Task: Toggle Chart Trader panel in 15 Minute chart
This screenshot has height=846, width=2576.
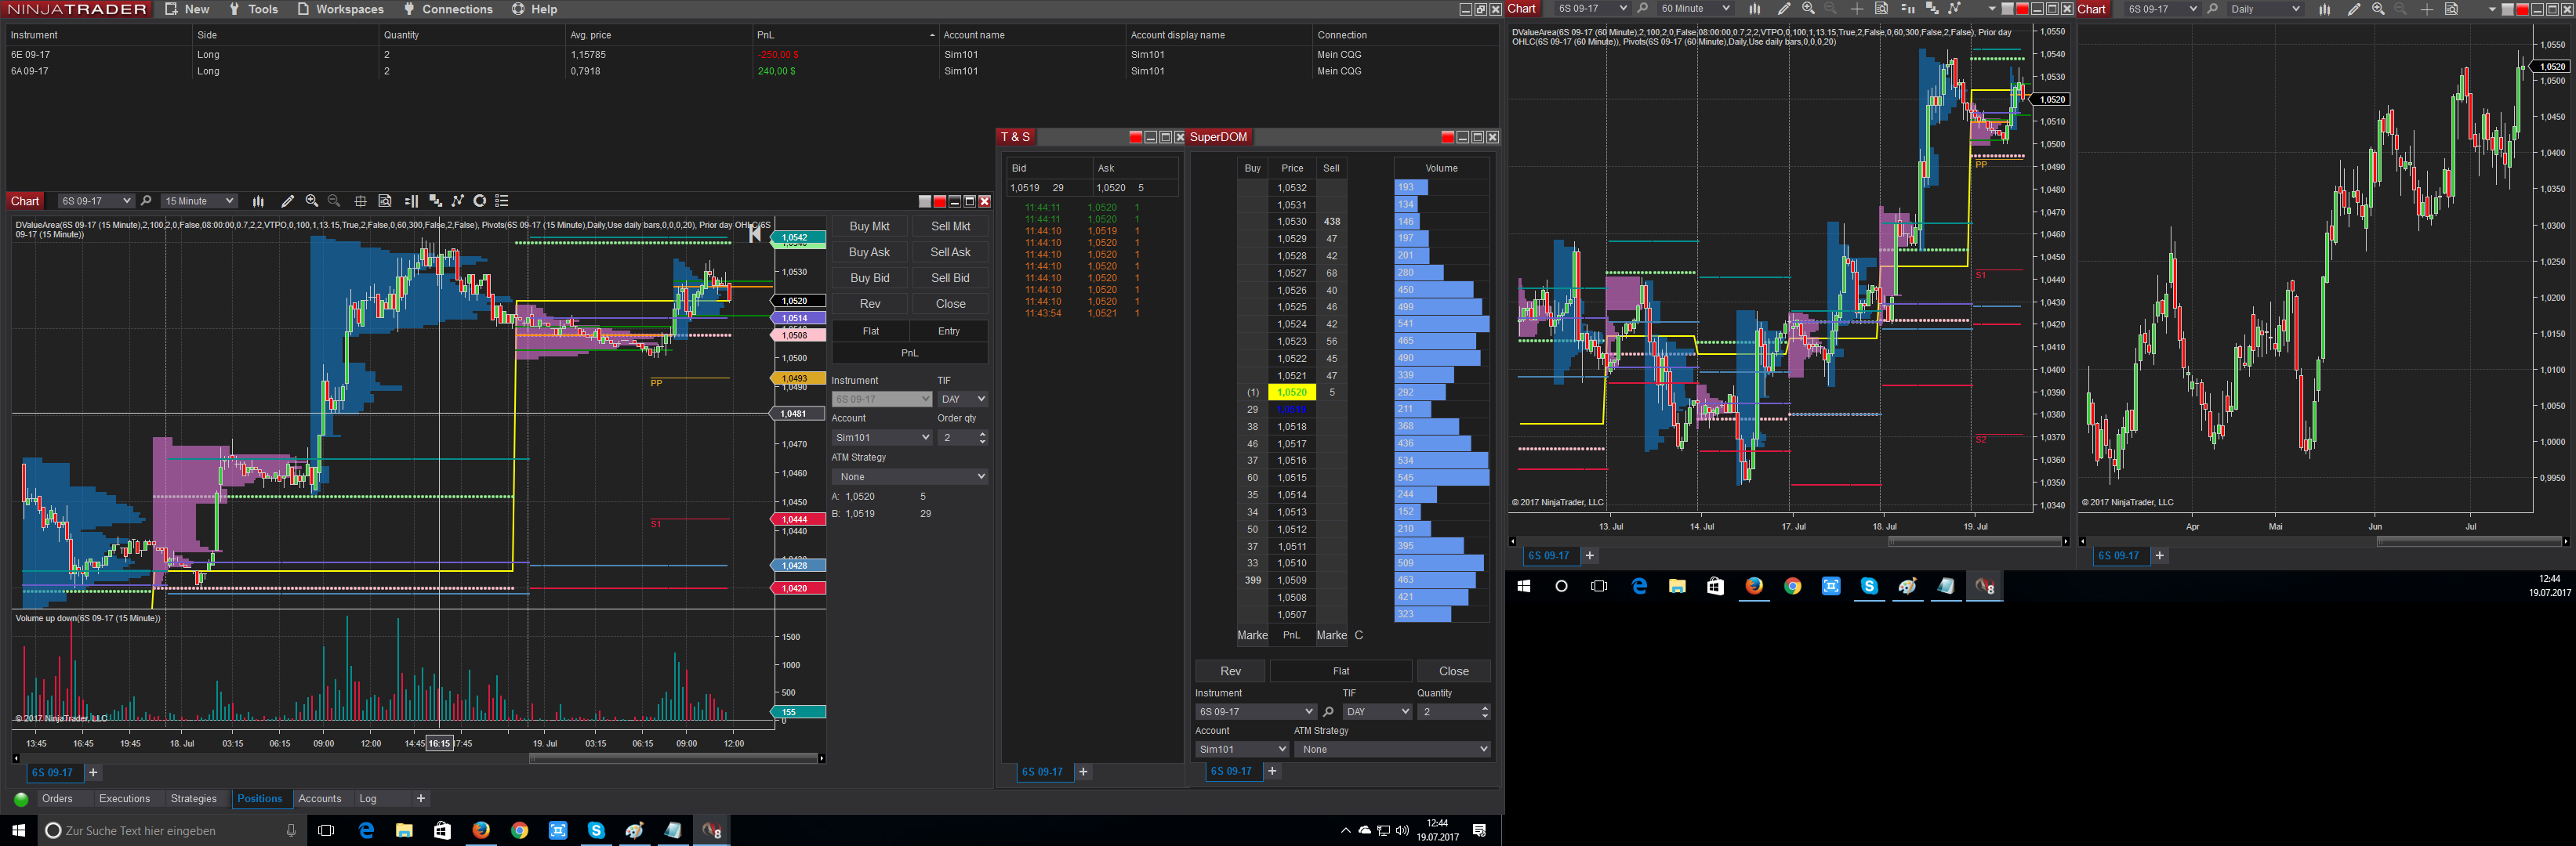Action: (411, 201)
